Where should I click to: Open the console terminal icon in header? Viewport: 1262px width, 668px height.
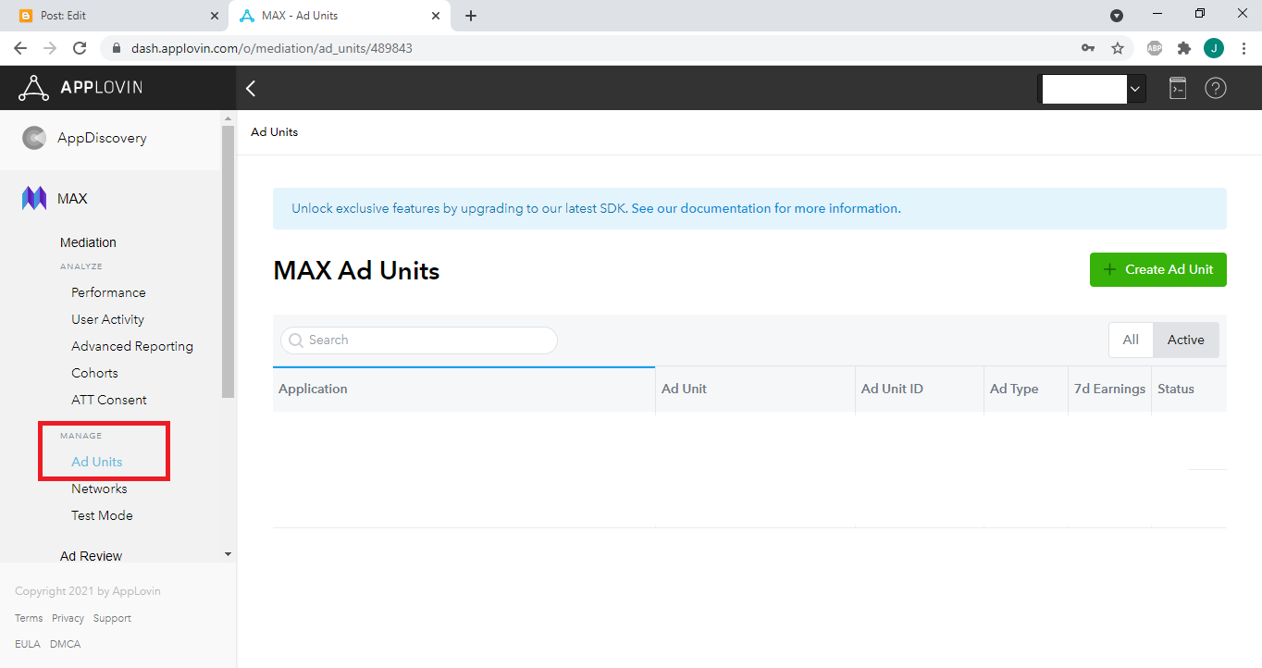tap(1177, 88)
